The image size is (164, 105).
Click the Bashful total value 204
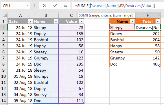click(x=148, y=40)
